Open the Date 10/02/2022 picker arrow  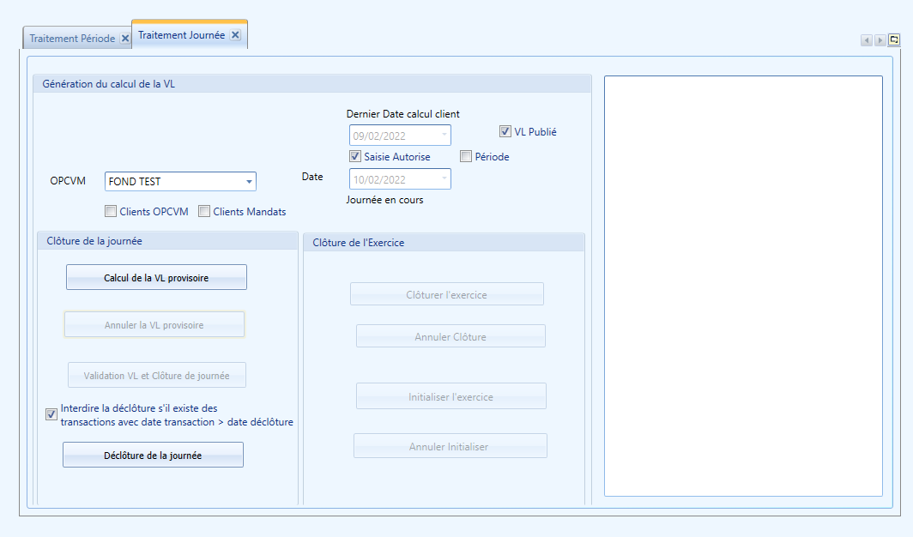pos(444,178)
